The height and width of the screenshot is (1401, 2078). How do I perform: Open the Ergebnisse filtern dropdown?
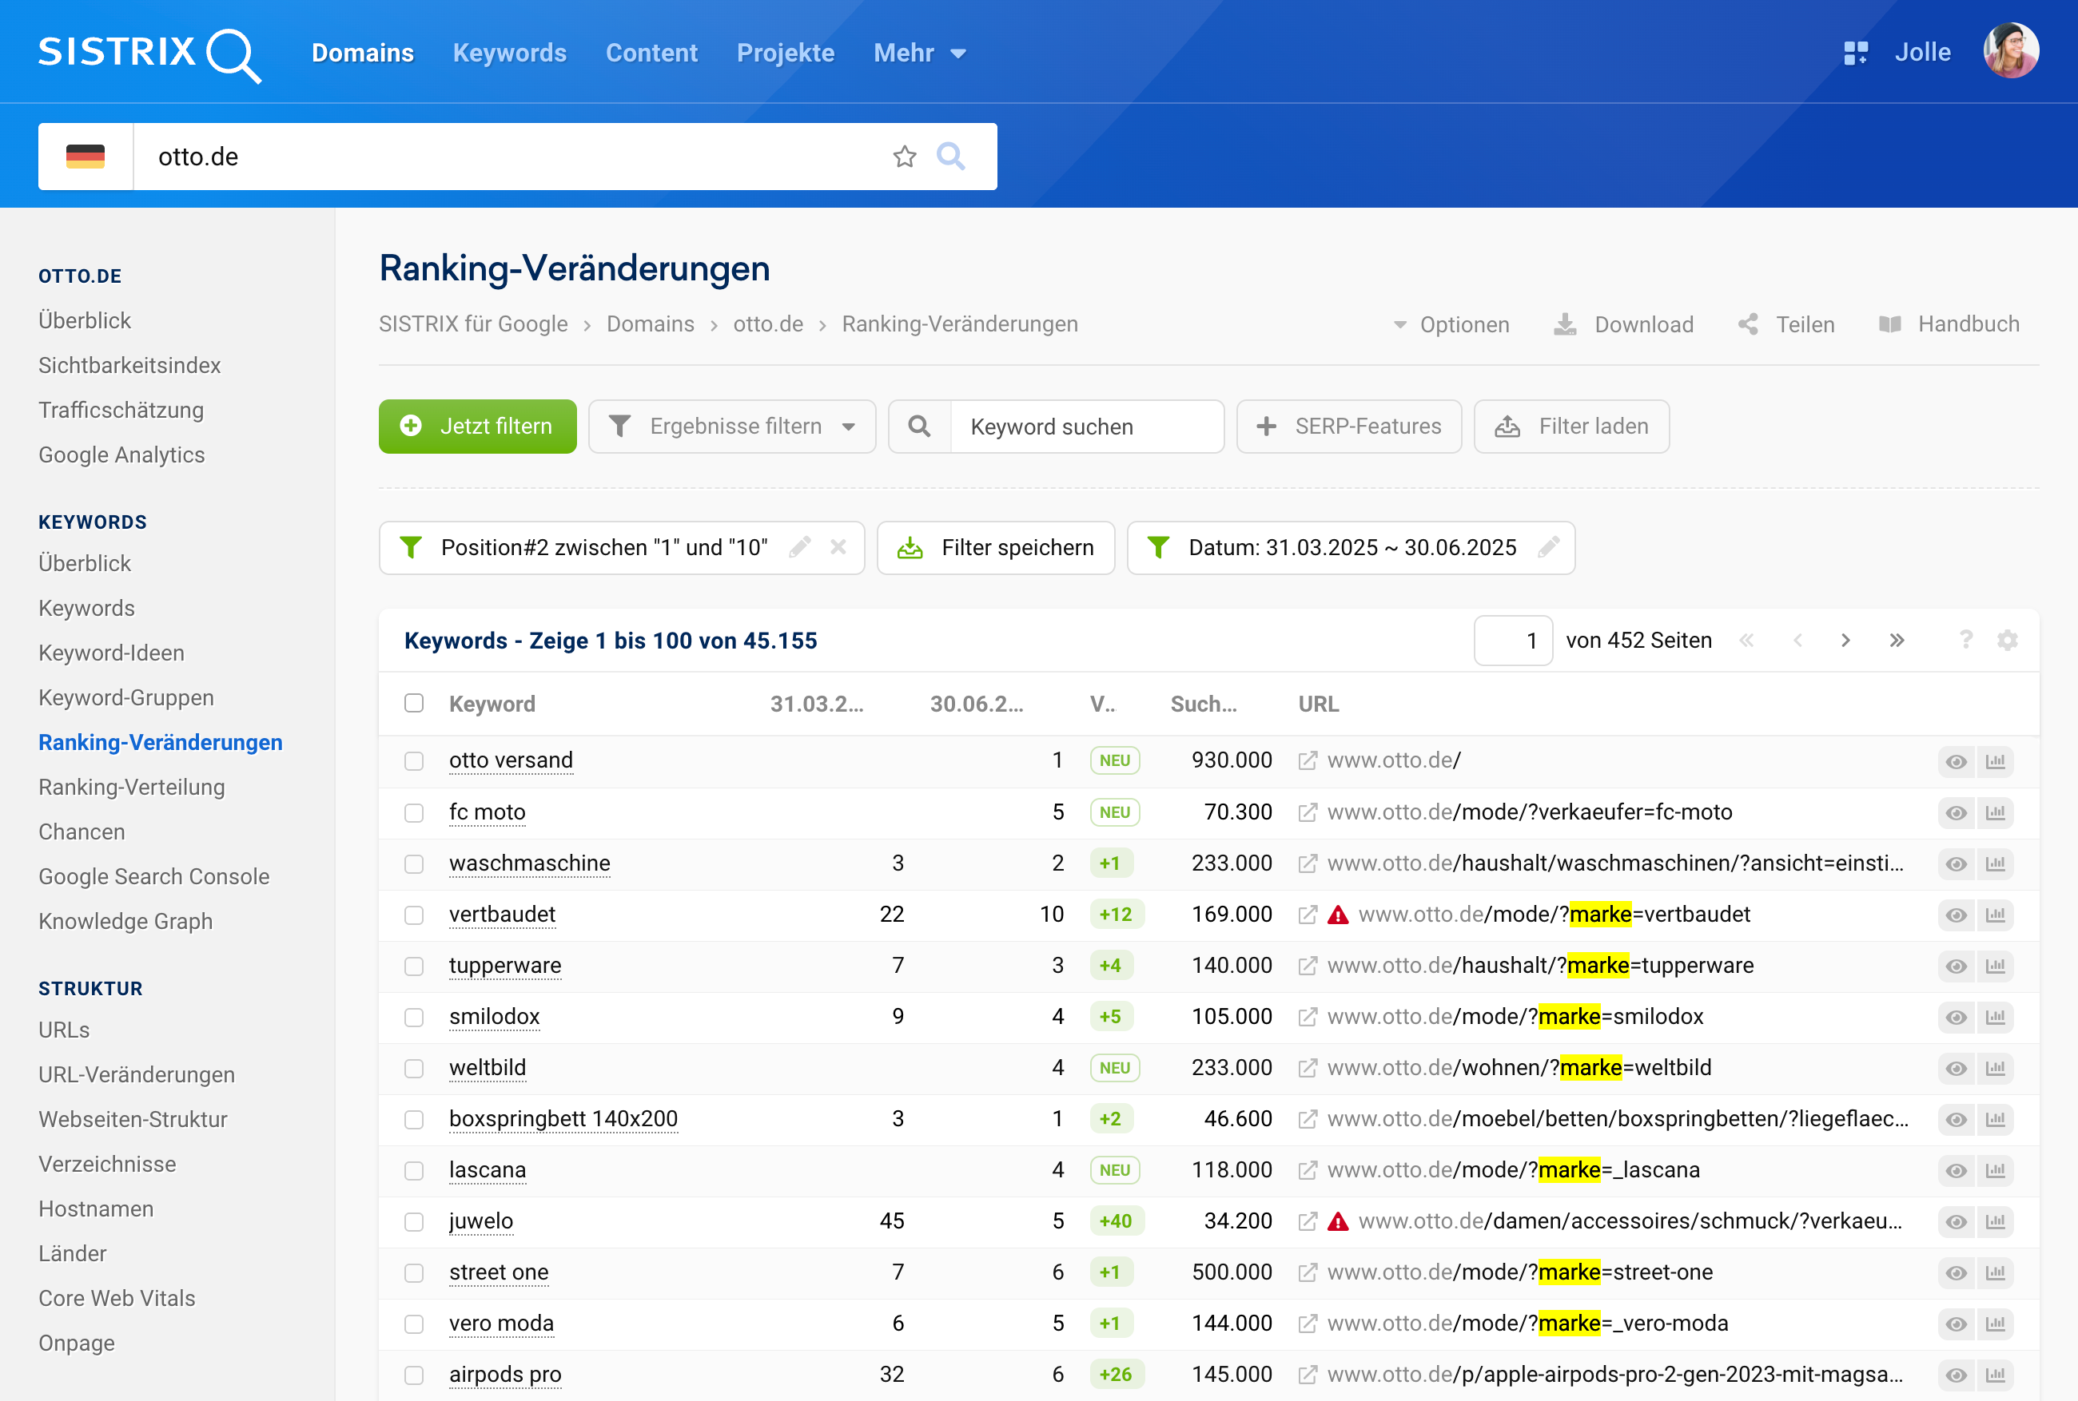pyautogui.click(x=732, y=427)
